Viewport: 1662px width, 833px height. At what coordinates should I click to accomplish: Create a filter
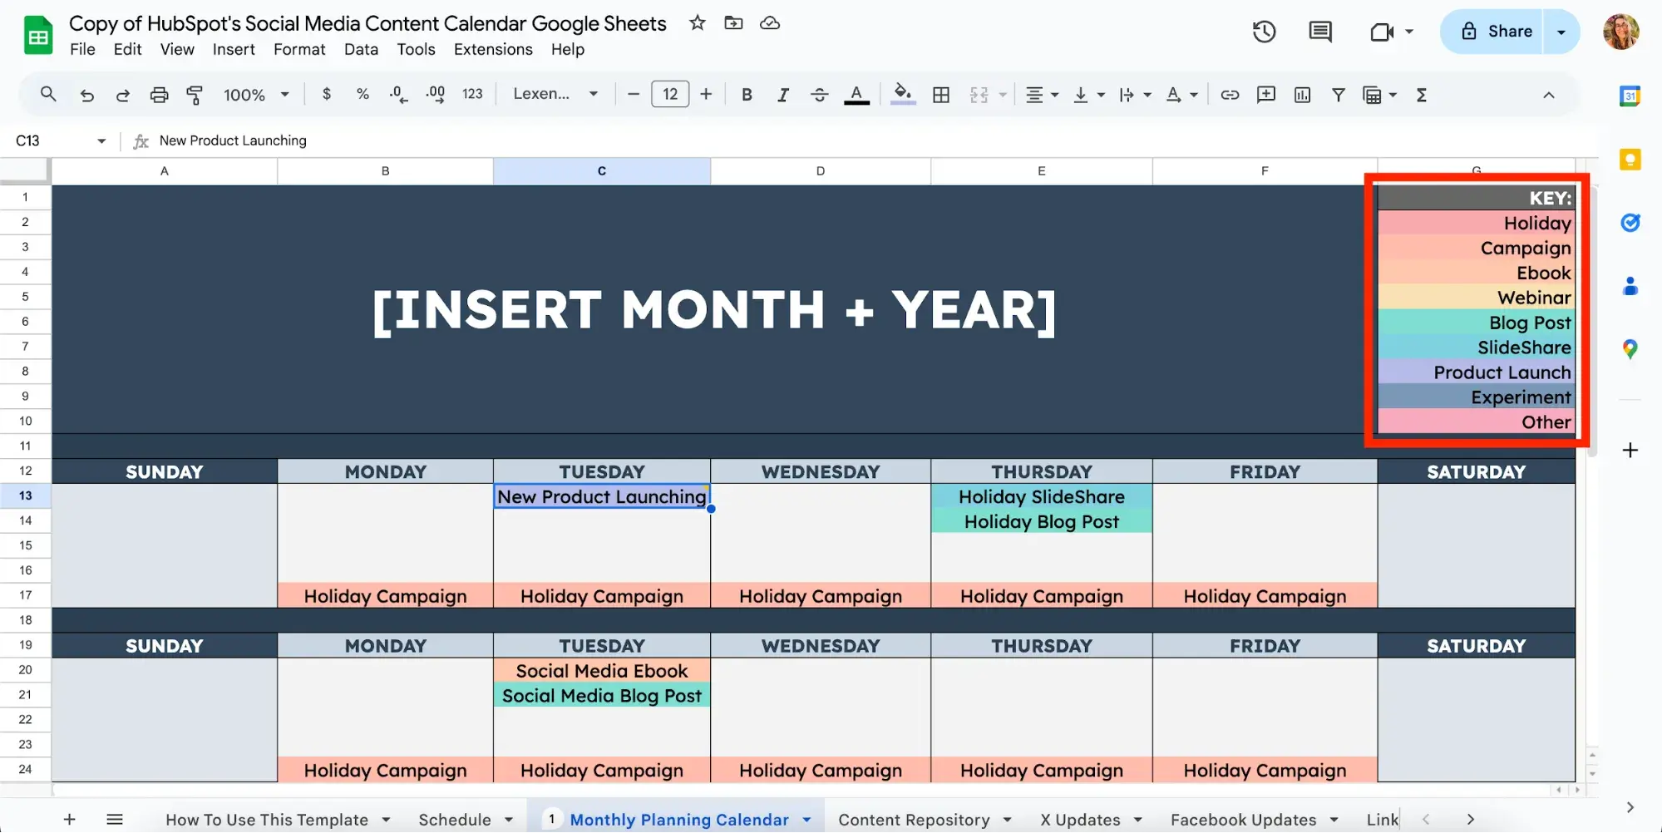click(x=1338, y=94)
